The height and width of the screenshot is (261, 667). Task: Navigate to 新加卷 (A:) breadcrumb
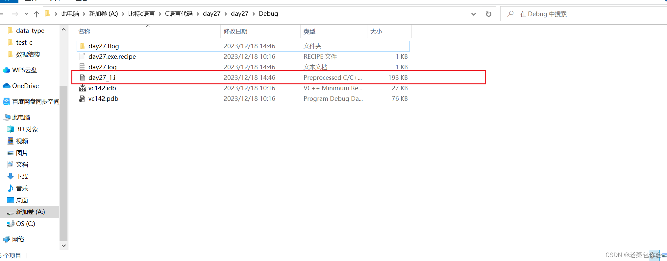103,13
